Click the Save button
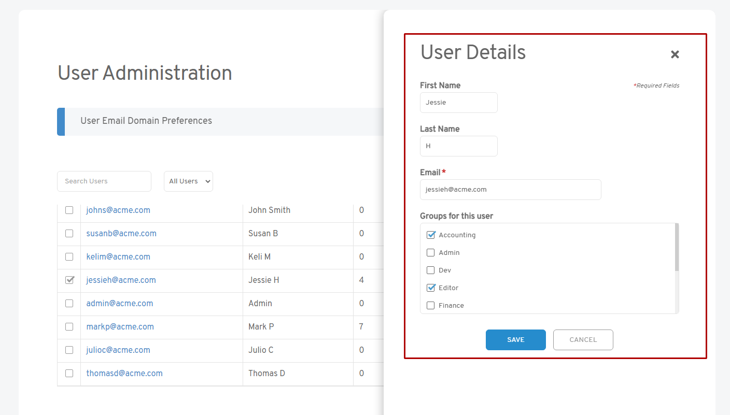Screen dimensions: 730x415 515,340
